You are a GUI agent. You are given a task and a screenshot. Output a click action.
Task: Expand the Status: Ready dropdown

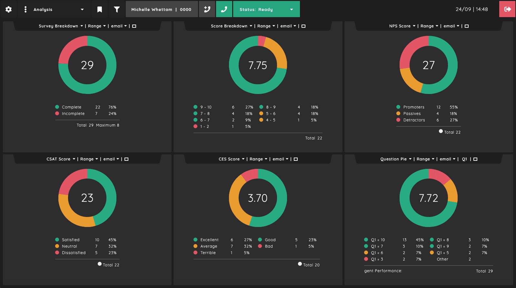point(266,9)
